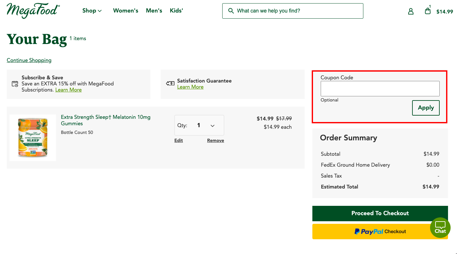Open the MegaFood logo homepage
This screenshot has height=254, width=457.
(33, 11)
